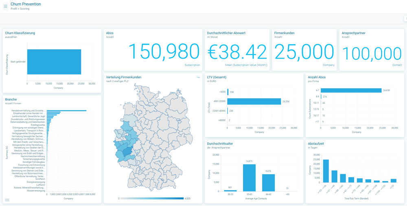Click 'Wasserversorgung' industry label
407x206 pixels.
(36, 191)
